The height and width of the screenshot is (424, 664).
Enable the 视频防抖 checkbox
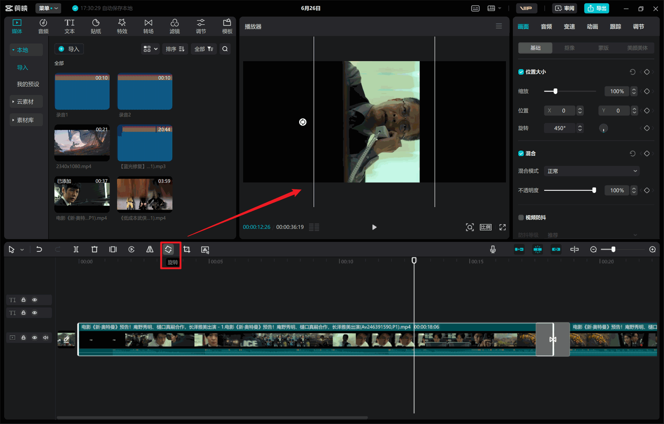click(x=521, y=217)
